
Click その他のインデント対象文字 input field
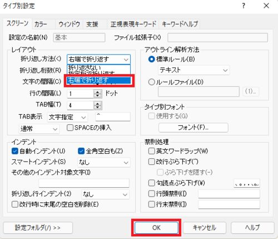[x=84, y=183]
